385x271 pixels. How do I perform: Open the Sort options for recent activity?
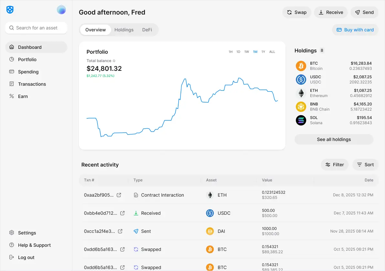click(x=365, y=165)
